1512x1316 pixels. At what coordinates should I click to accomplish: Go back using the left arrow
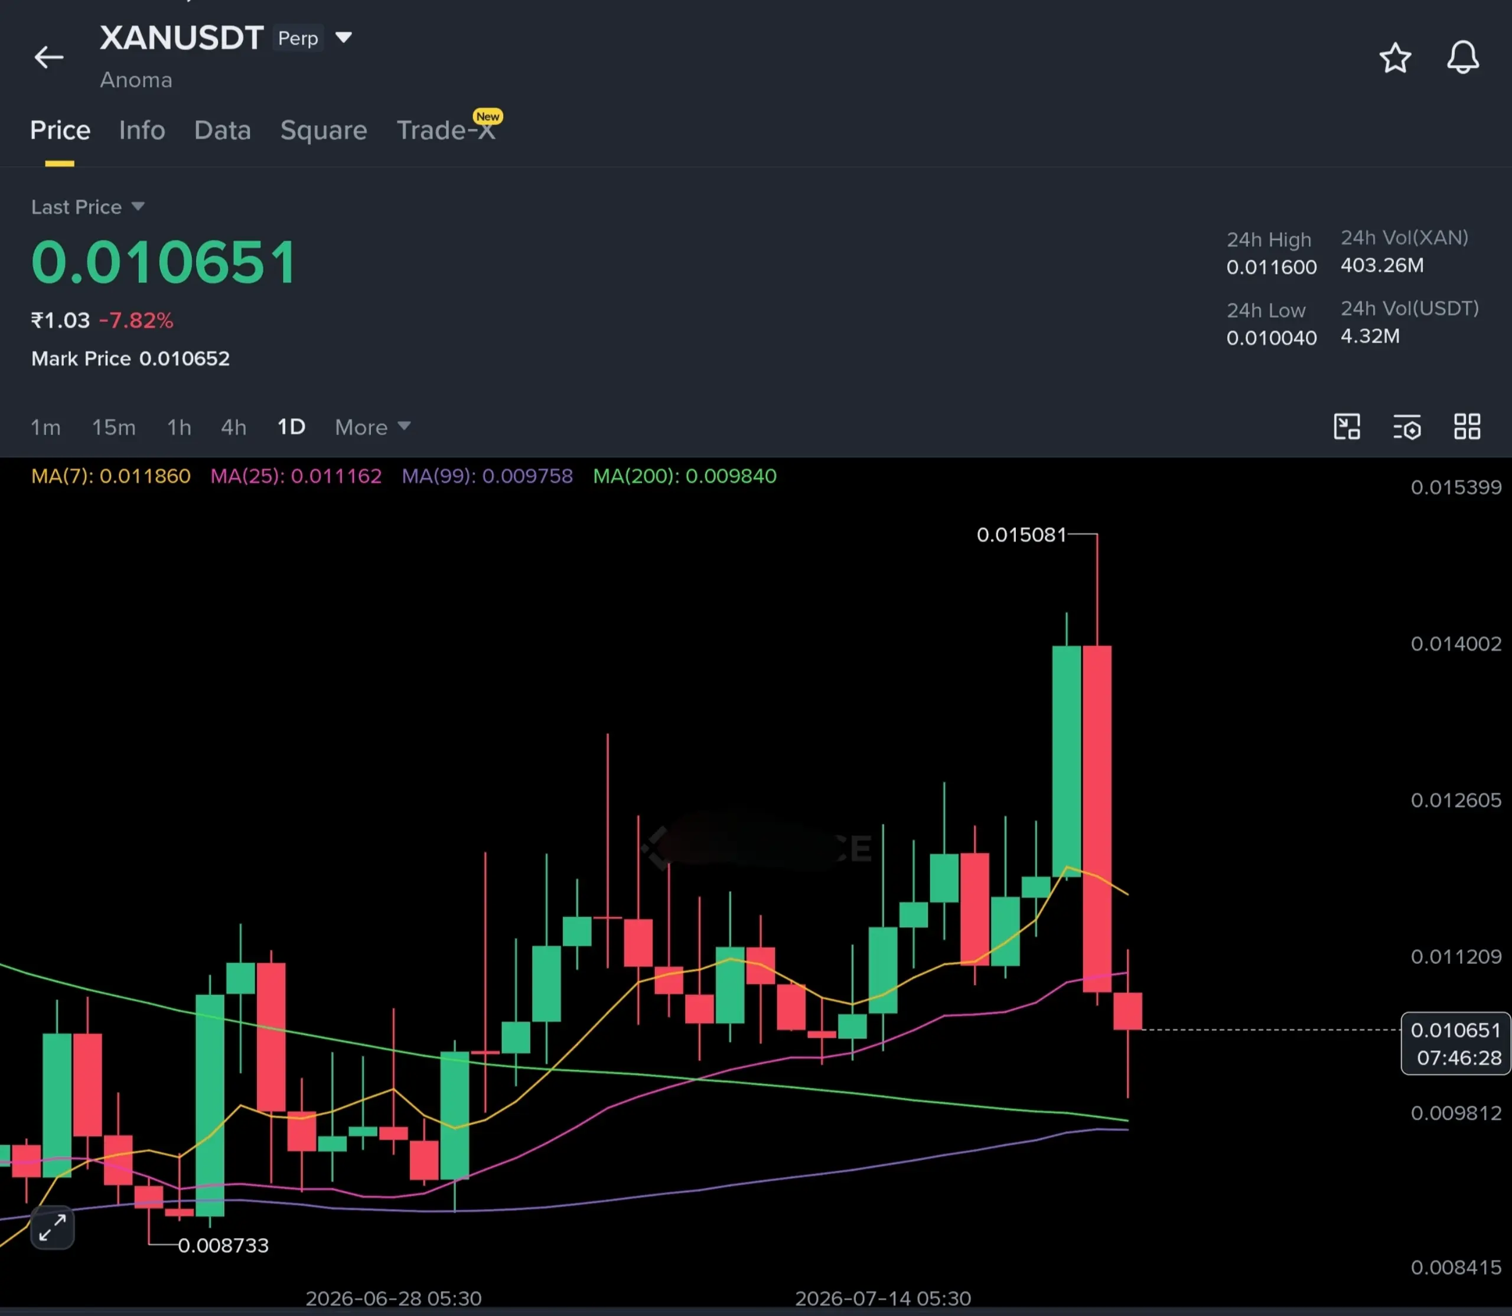click(48, 57)
